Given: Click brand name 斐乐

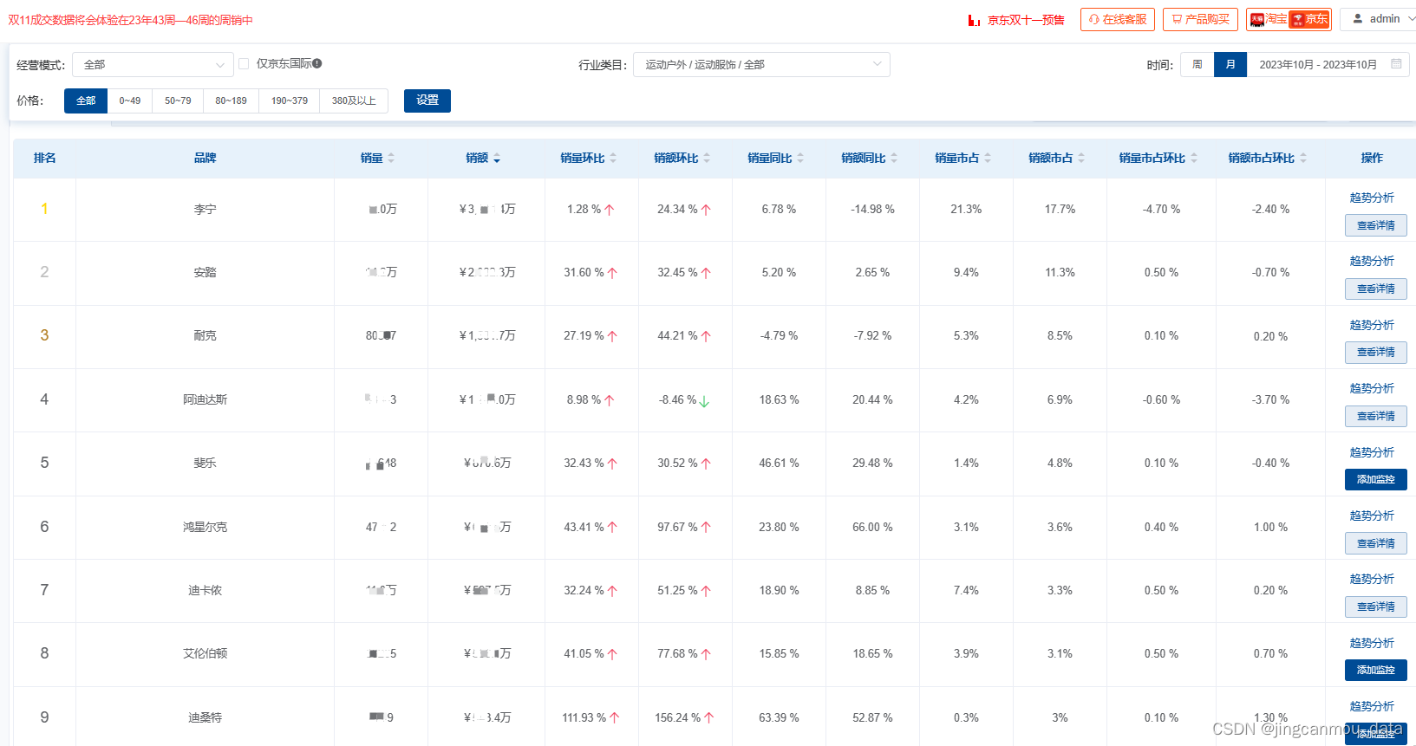Looking at the screenshot, I should click(205, 463).
